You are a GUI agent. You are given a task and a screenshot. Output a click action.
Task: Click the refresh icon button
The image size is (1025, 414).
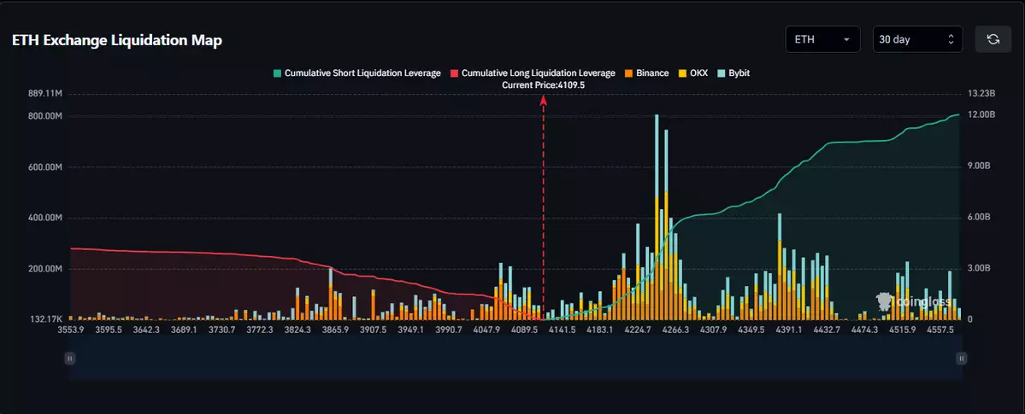[x=993, y=39]
